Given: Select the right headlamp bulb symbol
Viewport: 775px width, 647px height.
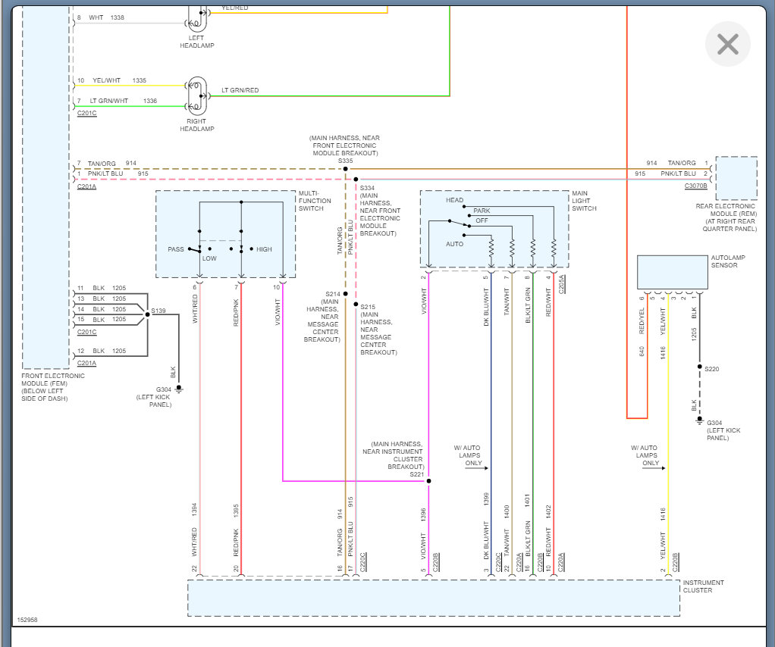Looking at the screenshot, I should coord(196,96).
